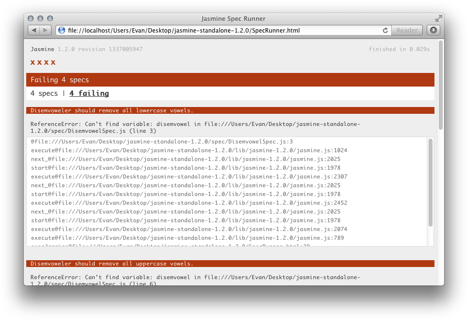The height and width of the screenshot is (320, 468).
Task: Click the first ReferenceError message (line 3)
Action: pyautogui.click(x=195, y=127)
